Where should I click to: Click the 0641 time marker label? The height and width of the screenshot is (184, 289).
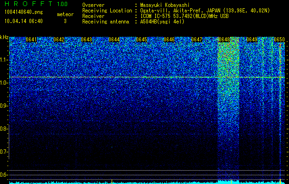pos(31,40)
